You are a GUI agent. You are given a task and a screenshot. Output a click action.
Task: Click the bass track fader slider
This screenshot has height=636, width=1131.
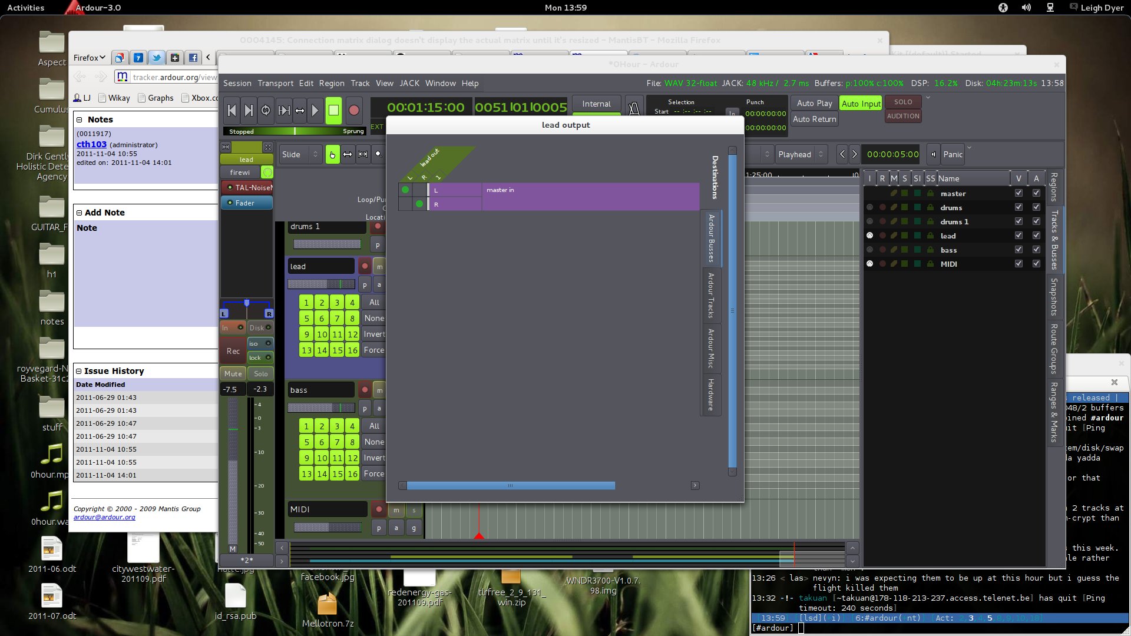[321, 408]
